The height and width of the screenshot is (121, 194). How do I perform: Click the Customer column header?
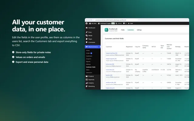109,47
